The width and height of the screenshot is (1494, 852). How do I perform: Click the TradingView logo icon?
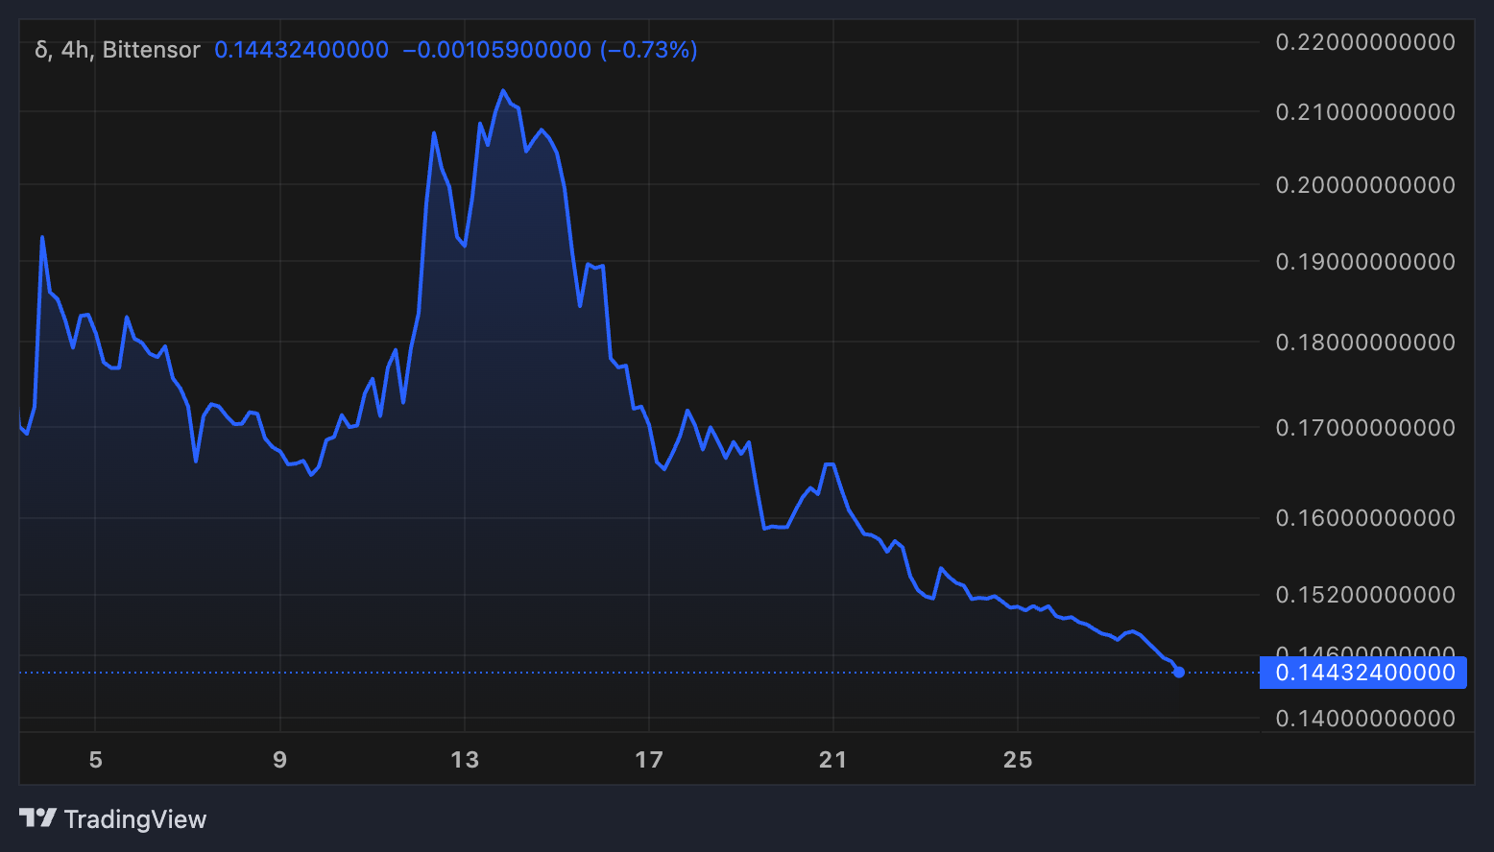coord(40,818)
